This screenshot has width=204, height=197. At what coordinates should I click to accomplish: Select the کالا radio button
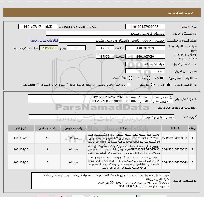pyautogui.click(x=162, y=78)
